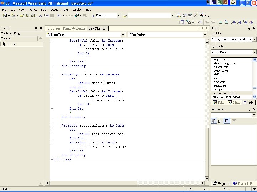Switch to the Form1.vb [Design] tab
This screenshot has width=257, height=192.
[74, 28]
